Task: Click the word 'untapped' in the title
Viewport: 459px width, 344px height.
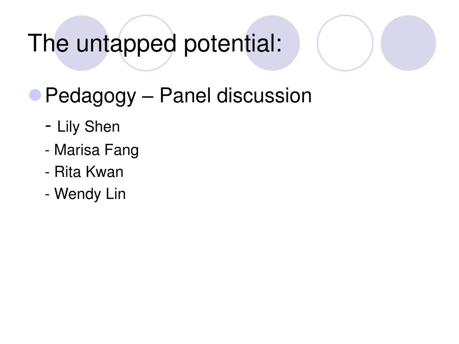Action: (x=126, y=44)
